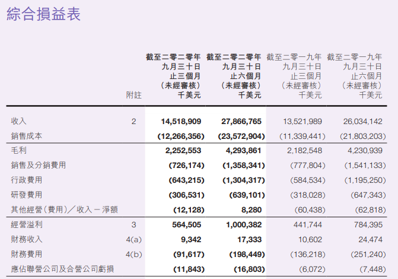Select gross profit value 2,252,553

pyautogui.click(x=183, y=151)
